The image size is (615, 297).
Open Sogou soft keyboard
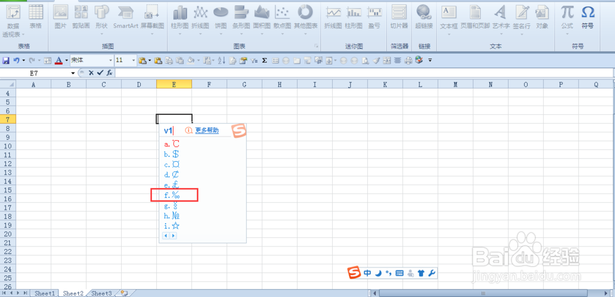(400, 273)
